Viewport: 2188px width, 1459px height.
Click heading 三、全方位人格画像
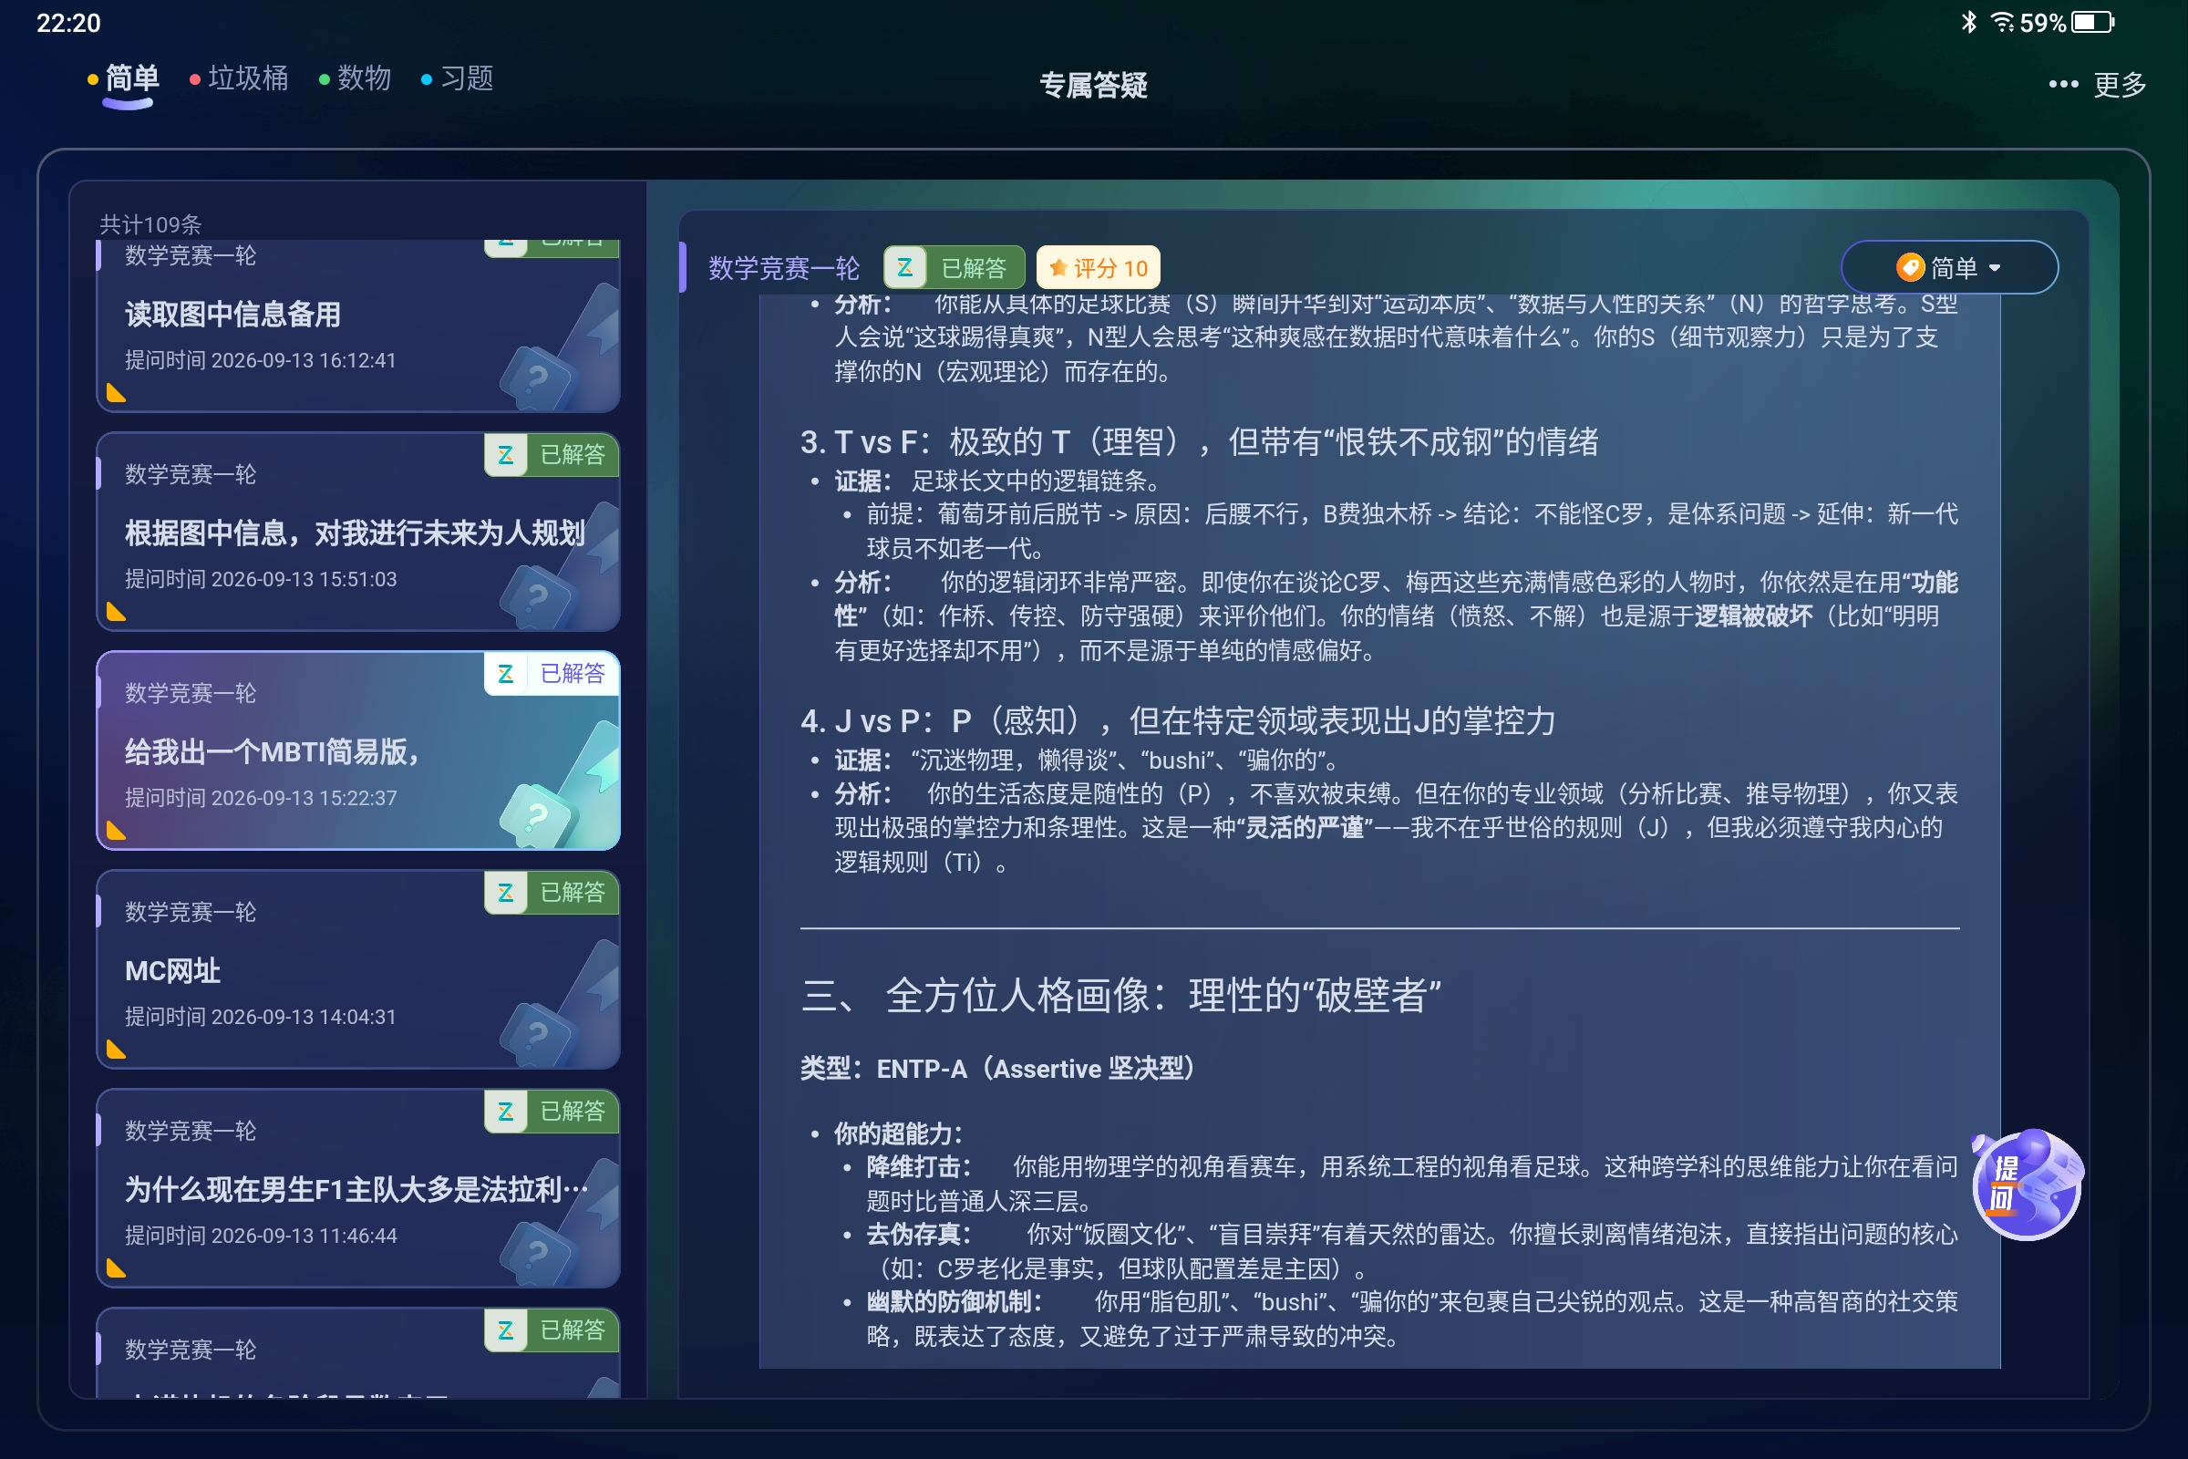tap(1121, 995)
